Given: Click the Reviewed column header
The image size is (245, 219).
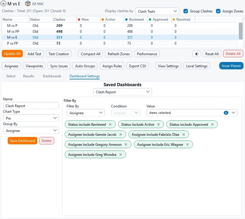Looking at the screenshot, I should (x=136, y=19).
